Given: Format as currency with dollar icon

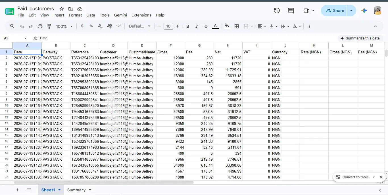Looking at the screenshot, I should pos(82,26).
